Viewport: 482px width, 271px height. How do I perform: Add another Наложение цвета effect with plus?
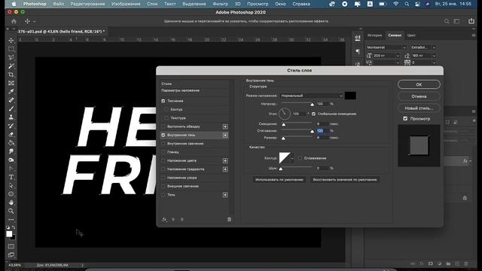pos(225,160)
